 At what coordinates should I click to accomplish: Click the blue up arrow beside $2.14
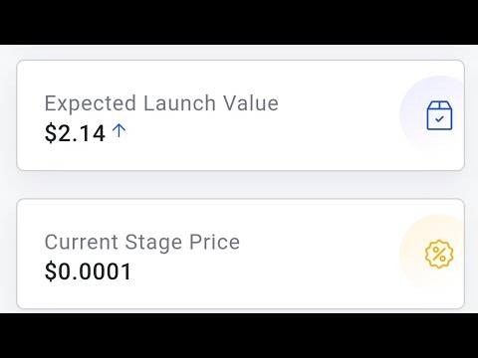pyautogui.click(x=119, y=130)
